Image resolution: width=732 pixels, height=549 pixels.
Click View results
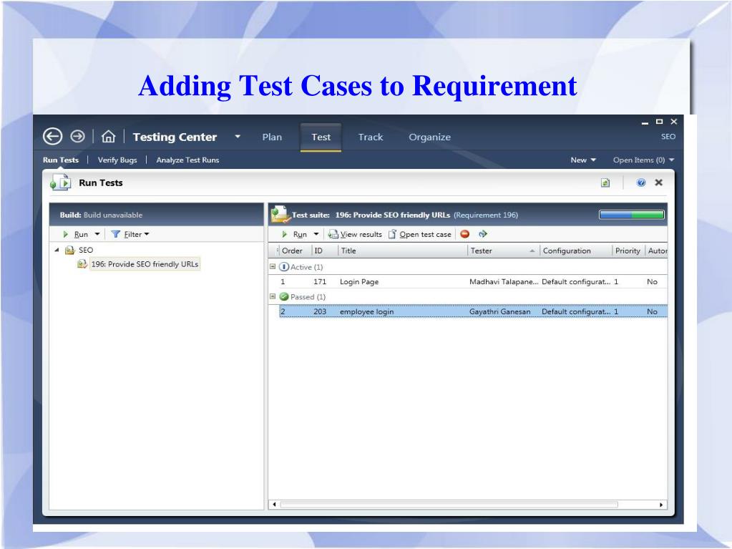pyautogui.click(x=355, y=234)
